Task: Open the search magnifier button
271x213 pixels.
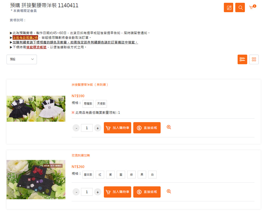Action: tap(240, 7)
